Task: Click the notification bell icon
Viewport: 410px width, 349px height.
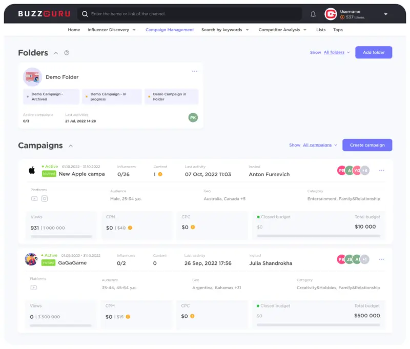Action: [x=313, y=14]
